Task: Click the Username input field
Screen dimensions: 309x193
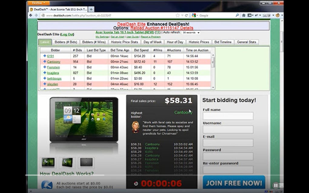Action: point(228,129)
